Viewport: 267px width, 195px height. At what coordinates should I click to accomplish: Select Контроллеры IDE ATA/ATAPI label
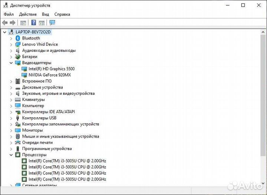click(x=49, y=112)
